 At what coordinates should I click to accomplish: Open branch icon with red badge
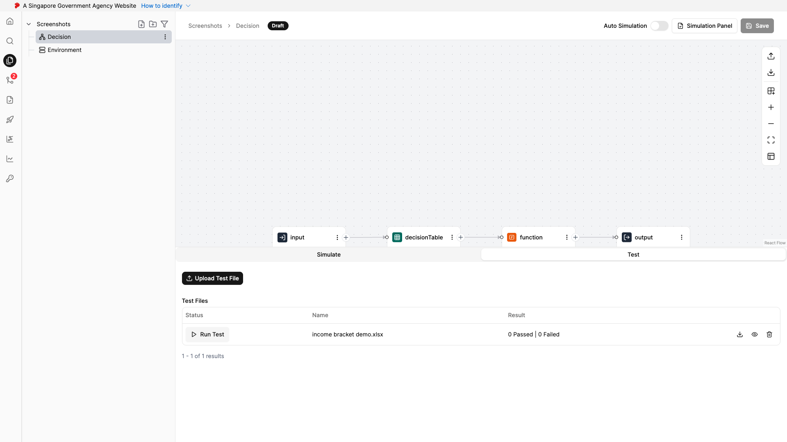(10, 80)
